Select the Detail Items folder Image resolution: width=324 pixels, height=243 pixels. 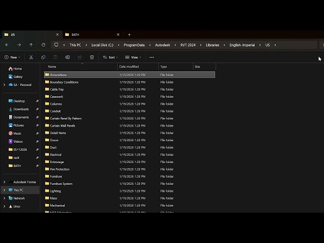coord(130,133)
